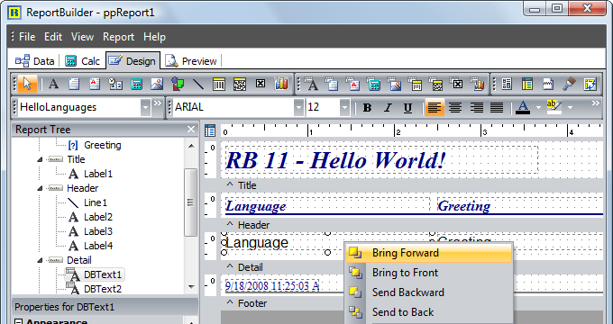Pick the DBCheckBox data component tool

pos(457,84)
